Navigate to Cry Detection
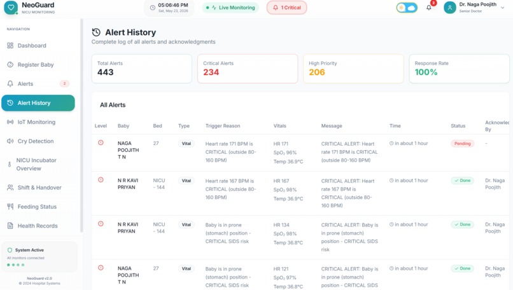The height and width of the screenshot is (290, 513). pyautogui.click(x=38, y=141)
